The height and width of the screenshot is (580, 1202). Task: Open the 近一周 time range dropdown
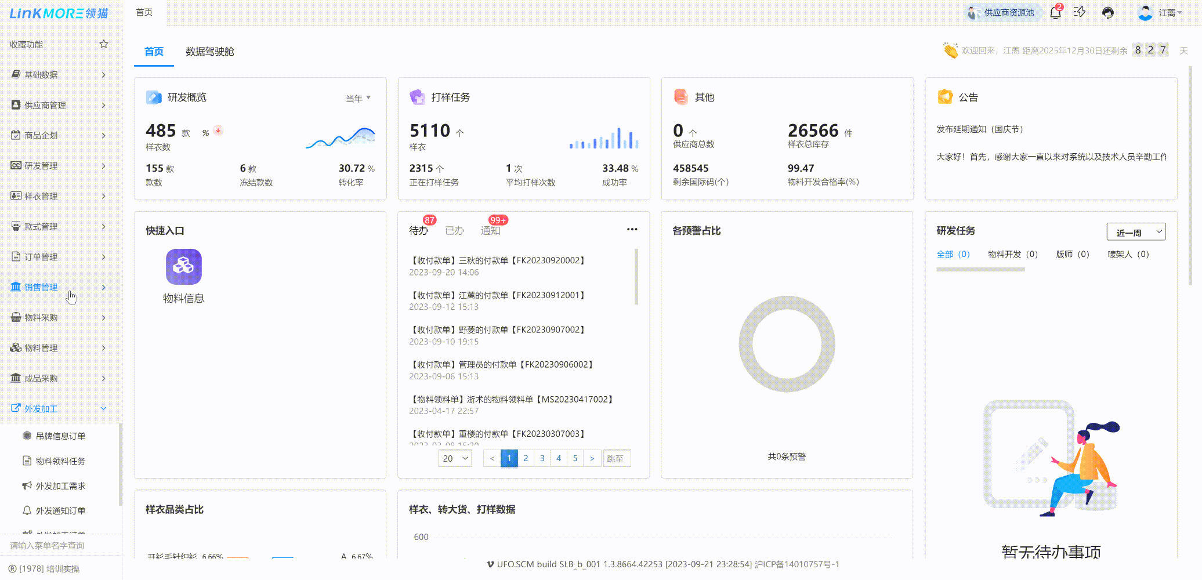point(1135,232)
